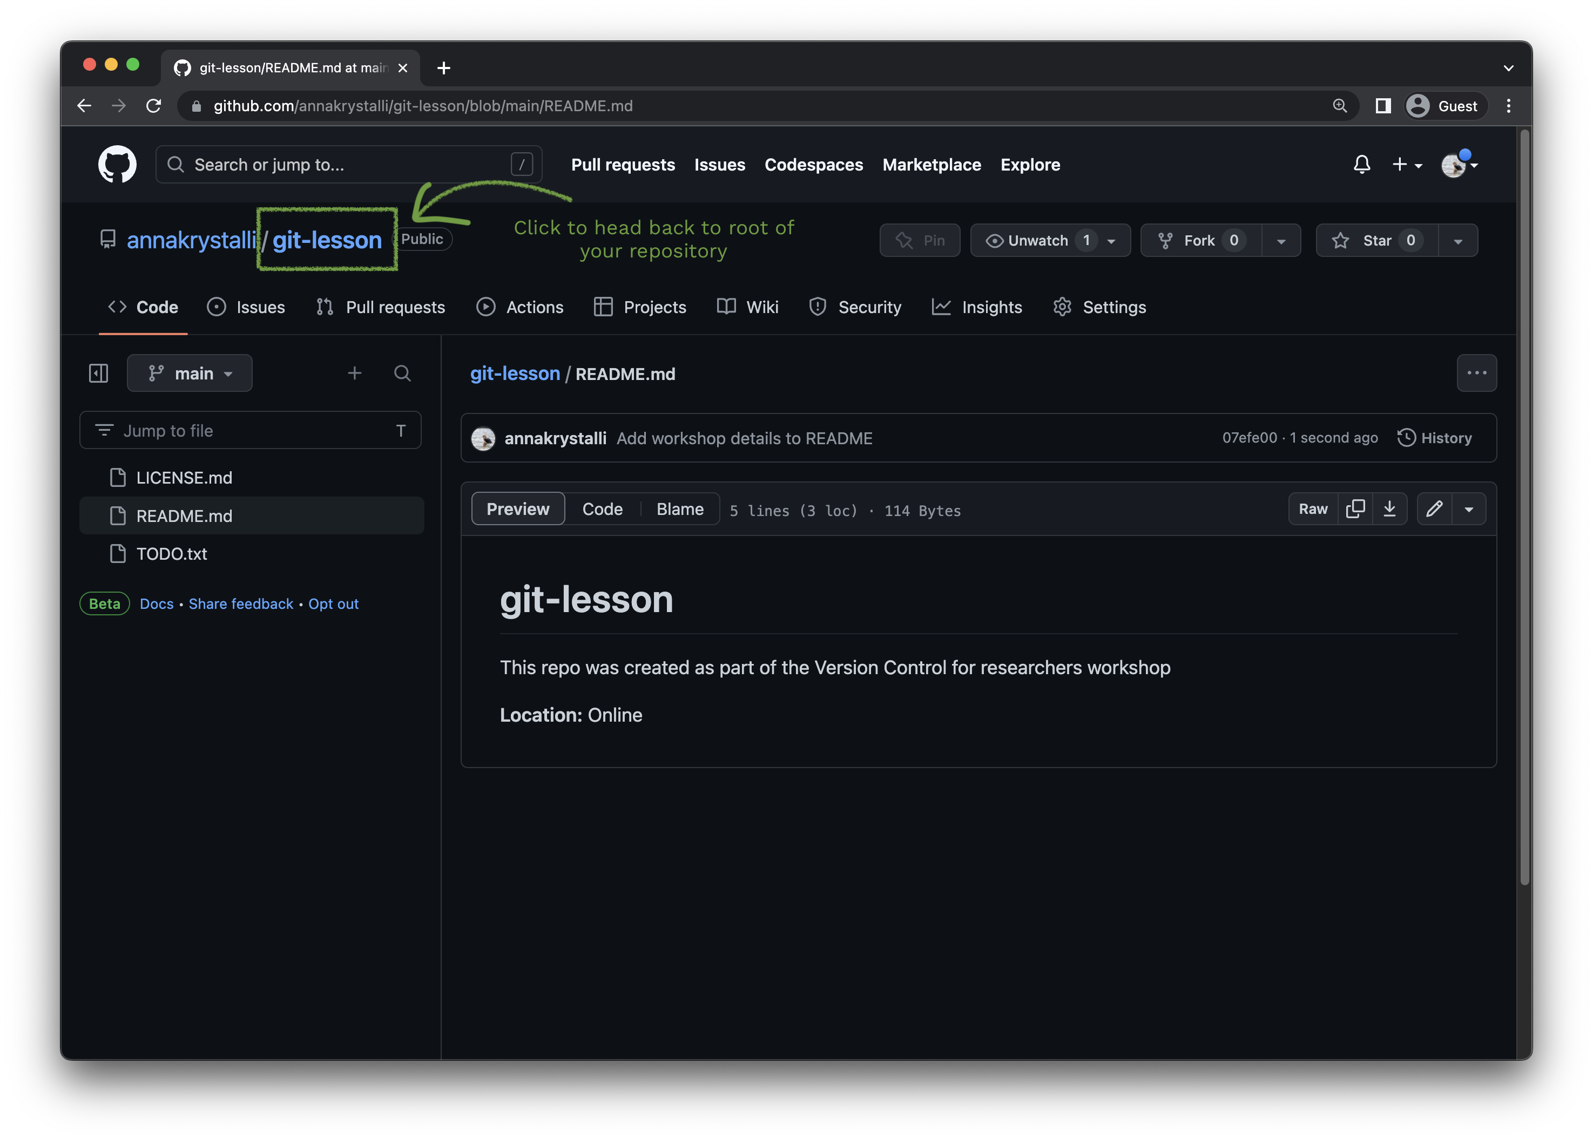Open the plus create-new menu

click(1406, 164)
